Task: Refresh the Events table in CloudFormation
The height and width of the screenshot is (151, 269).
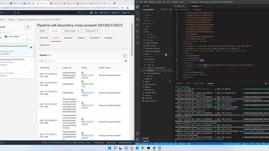Action: [x=125, y=56]
